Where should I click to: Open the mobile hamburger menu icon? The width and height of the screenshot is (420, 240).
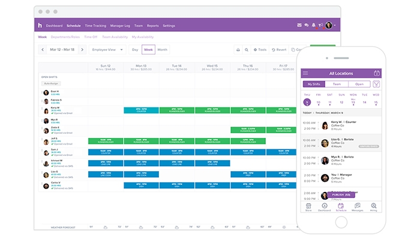tap(305, 73)
